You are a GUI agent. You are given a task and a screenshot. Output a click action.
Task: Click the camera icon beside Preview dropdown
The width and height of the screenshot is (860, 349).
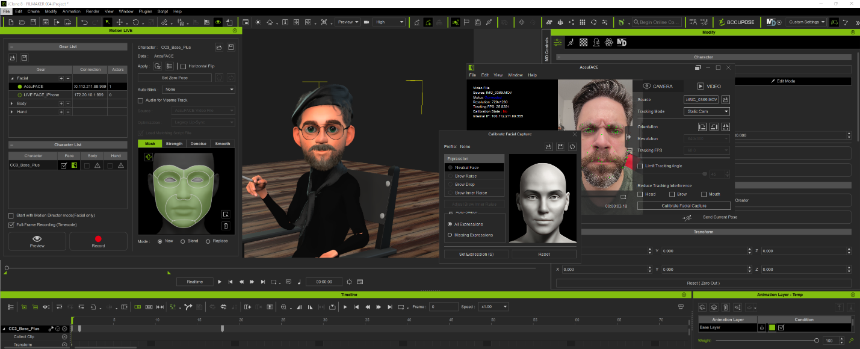click(366, 22)
